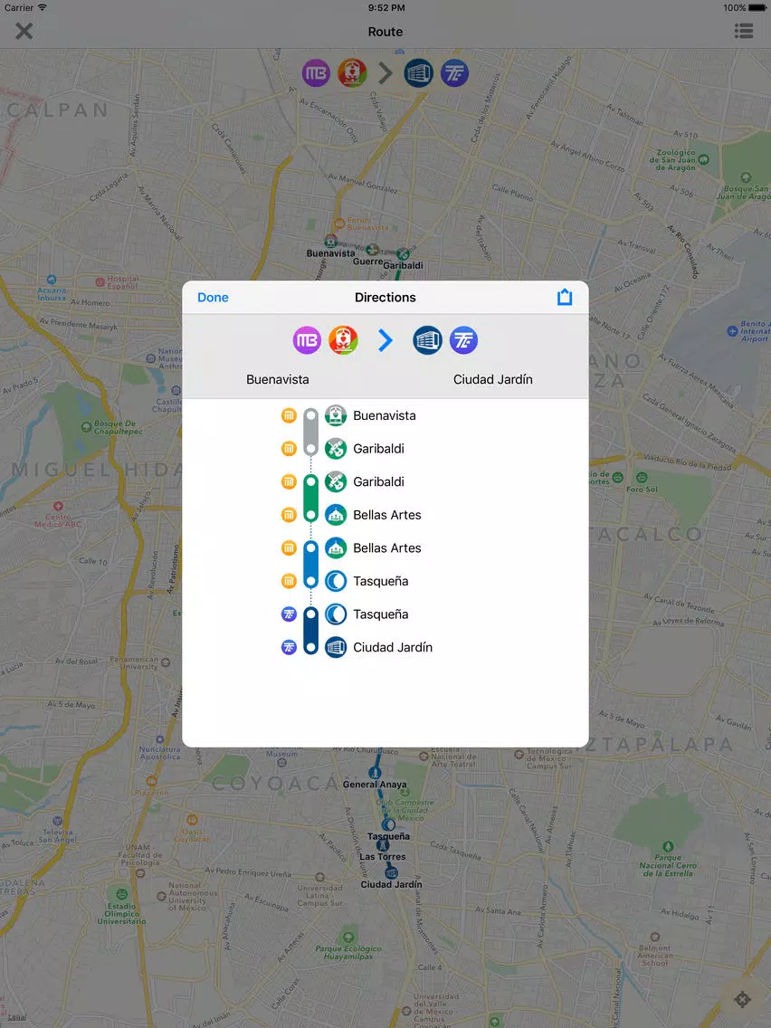Select the Buenavista row text in the list

(385, 415)
